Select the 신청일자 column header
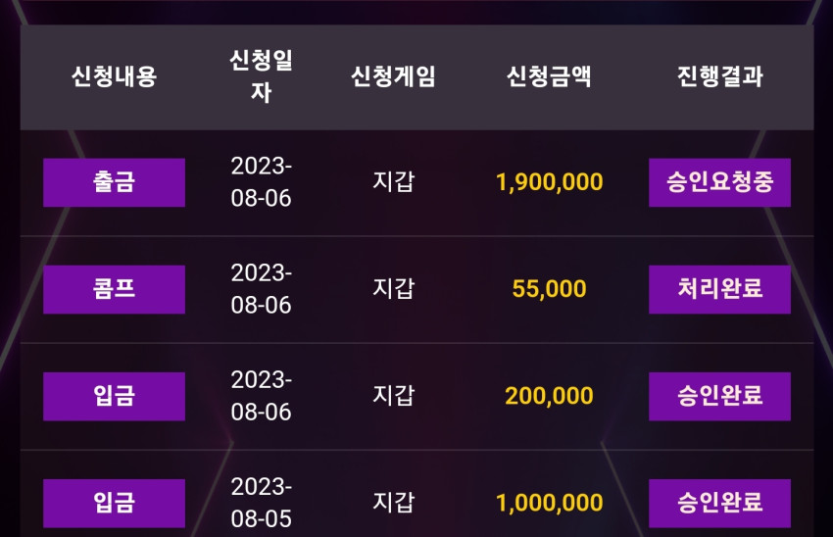The image size is (833, 537). 261,76
